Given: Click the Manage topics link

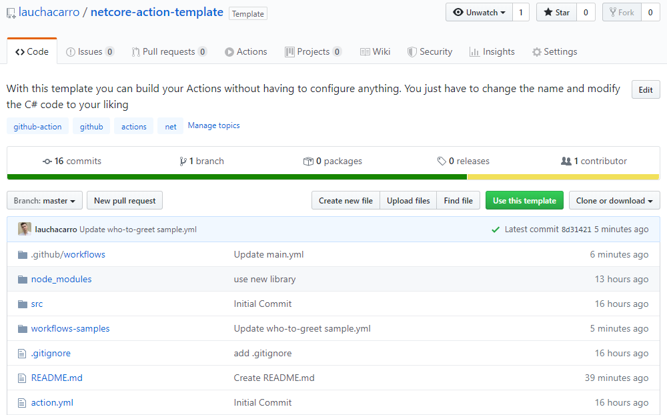Looking at the screenshot, I should (214, 125).
